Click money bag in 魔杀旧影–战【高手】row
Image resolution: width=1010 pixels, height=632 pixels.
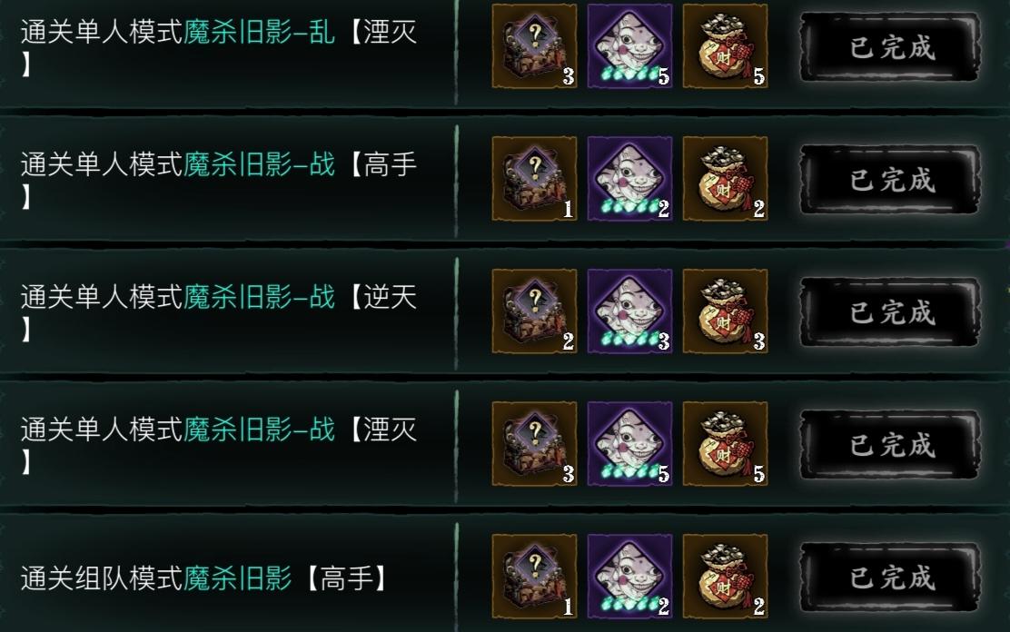(726, 179)
